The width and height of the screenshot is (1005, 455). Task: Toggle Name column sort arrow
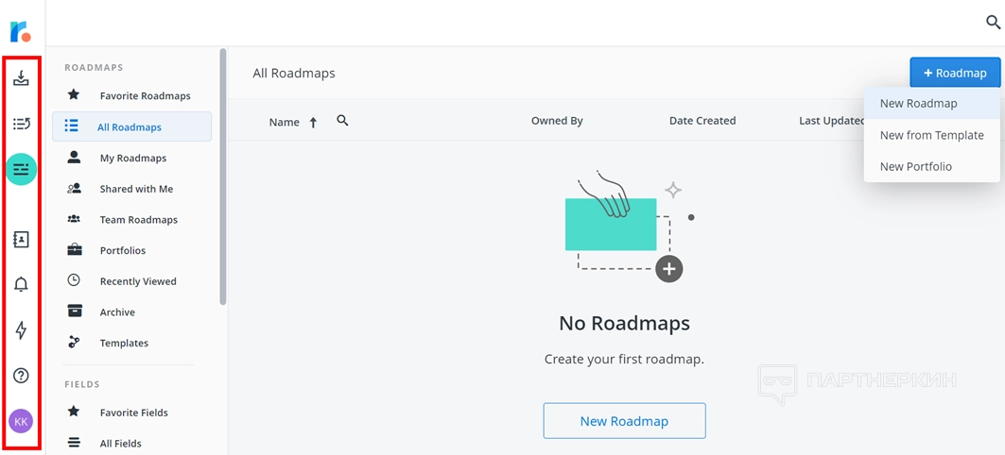(x=313, y=122)
